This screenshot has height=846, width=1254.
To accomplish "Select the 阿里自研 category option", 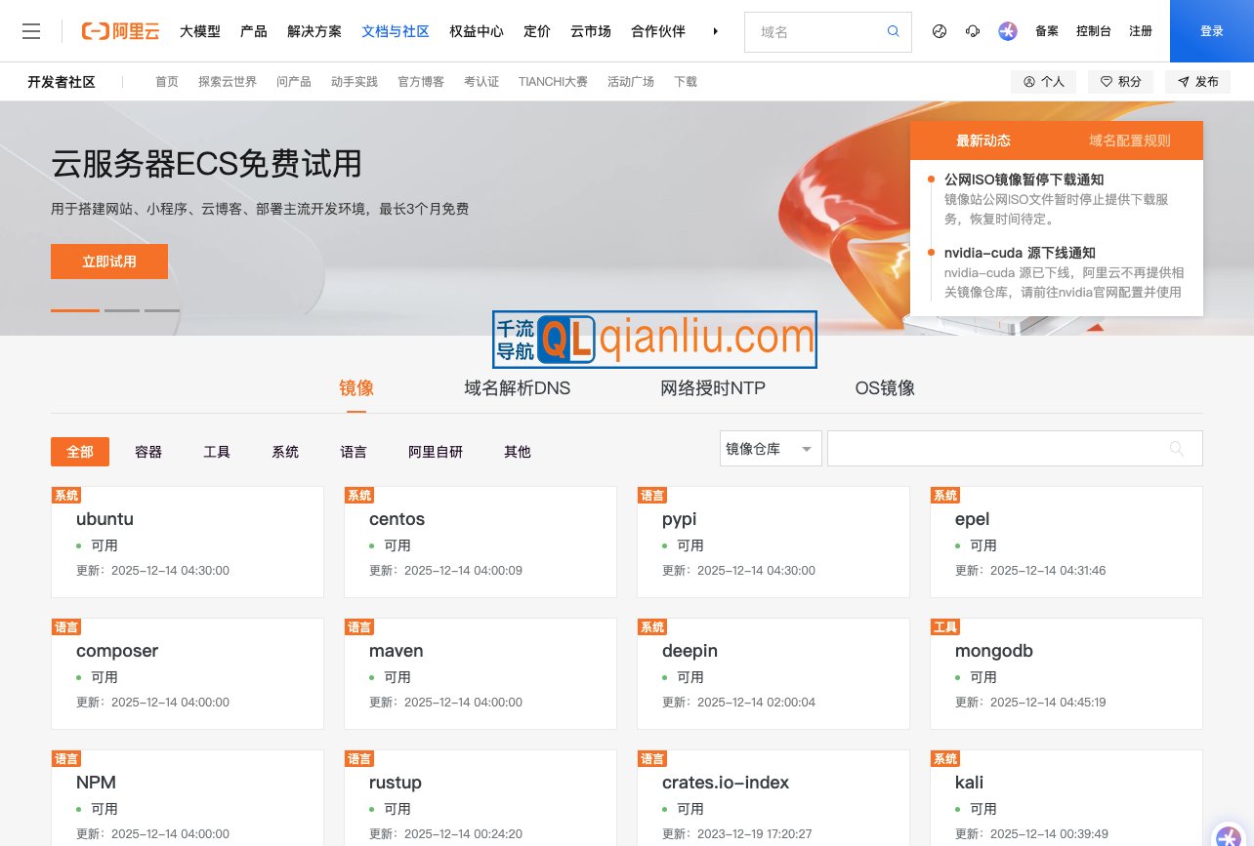I will (436, 452).
